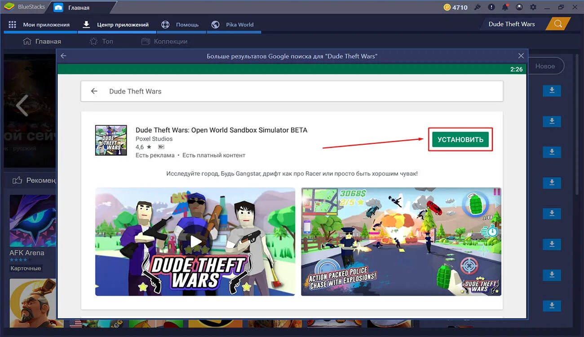Open the Dude Theft Wars app title link
The image size is (584, 337).
(221, 130)
